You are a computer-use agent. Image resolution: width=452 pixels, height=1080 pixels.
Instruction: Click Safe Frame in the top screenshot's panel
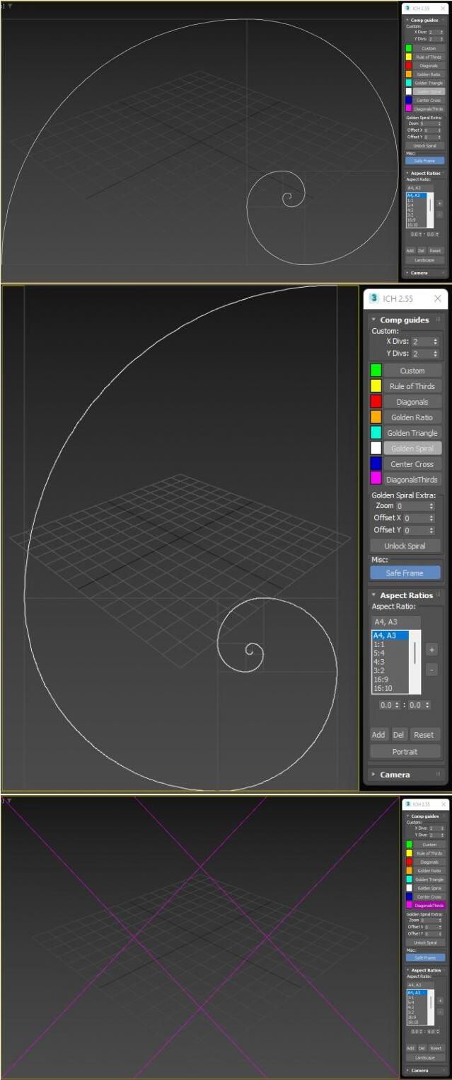click(x=425, y=161)
